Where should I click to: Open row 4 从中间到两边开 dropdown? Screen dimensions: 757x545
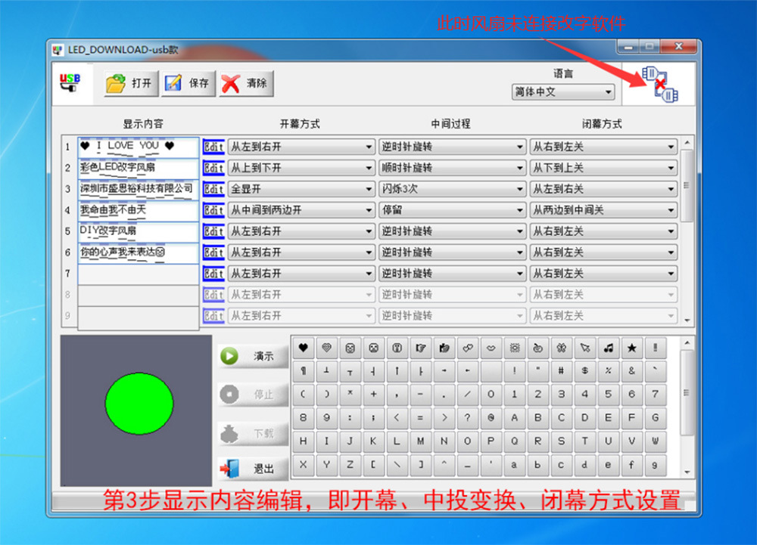[x=301, y=210]
